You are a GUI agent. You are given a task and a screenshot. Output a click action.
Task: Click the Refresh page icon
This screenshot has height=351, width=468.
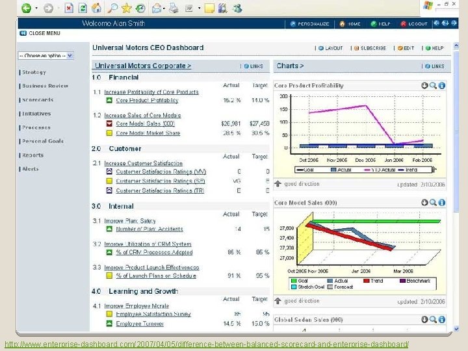click(x=83, y=8)
